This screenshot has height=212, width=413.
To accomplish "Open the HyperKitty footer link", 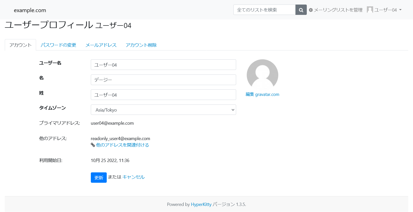I will pyautogui.click(x=201, y=204).
